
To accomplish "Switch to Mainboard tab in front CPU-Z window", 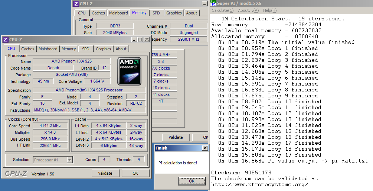I will coord(48,49).
